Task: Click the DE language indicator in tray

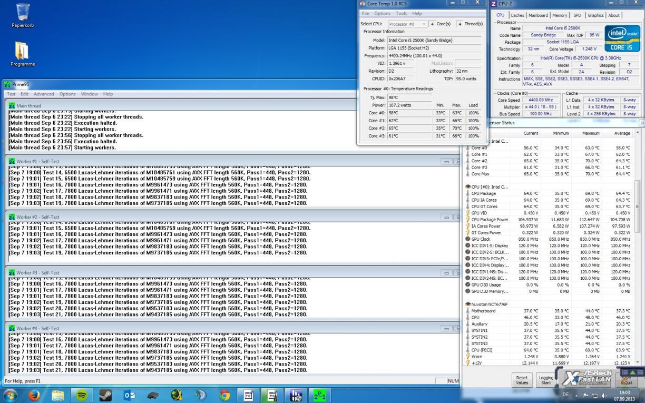Action: pyautogui.click(x=565, y=395)
